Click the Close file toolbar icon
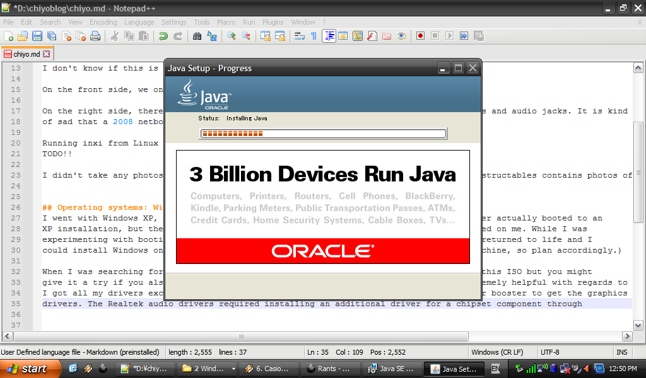This screenshot has height=378, width=646. click(x=66, y=36)
